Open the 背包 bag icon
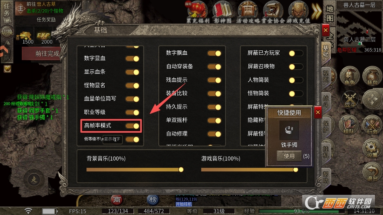This screenshot has width=383, height=215. [372, 77]
